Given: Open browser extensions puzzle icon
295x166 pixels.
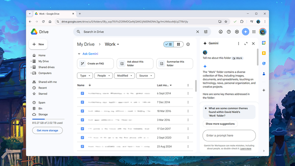Looking at the screenshot, I should click(242, 21).
